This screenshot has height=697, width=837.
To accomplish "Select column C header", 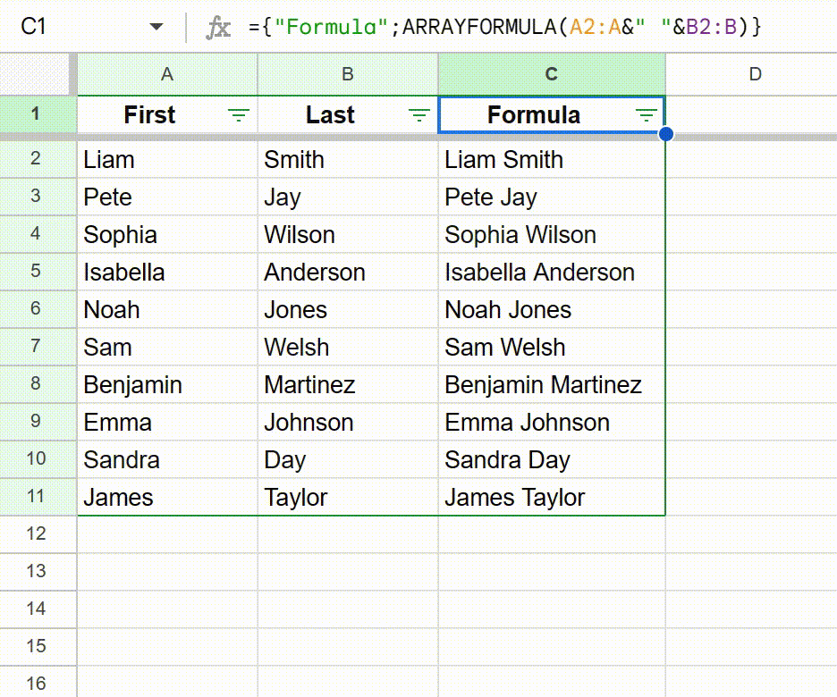I will [x=552, y=74].
